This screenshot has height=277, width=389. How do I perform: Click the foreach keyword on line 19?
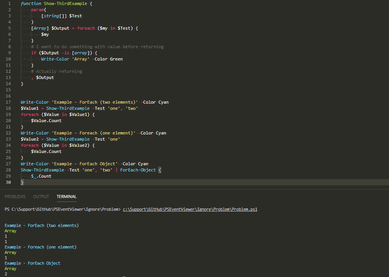[30, 114]
